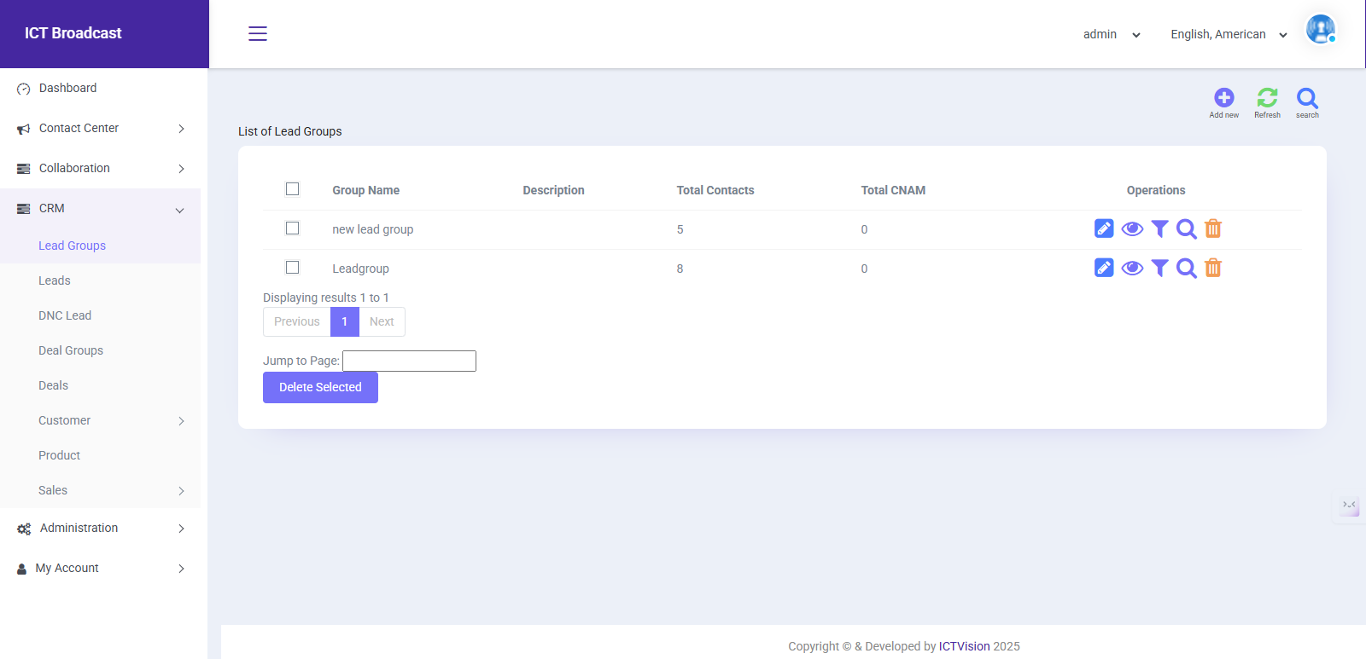
Task: Open Deals menu item
Action: coord(53,385)
